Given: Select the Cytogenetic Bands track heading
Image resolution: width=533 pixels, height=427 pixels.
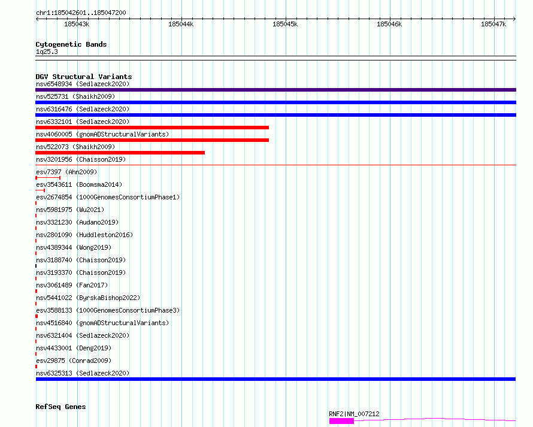Looking at the screenshot, I should tap(71, 44).
